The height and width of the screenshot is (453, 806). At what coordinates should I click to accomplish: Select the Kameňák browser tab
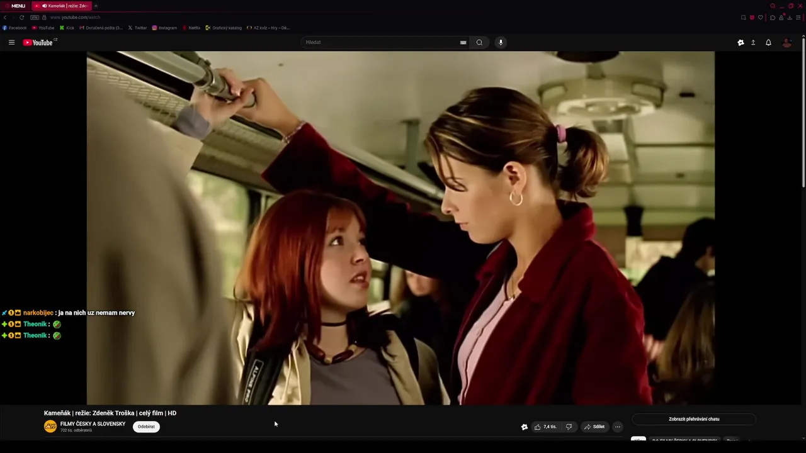pyautogui.click(x=61, y=6)
